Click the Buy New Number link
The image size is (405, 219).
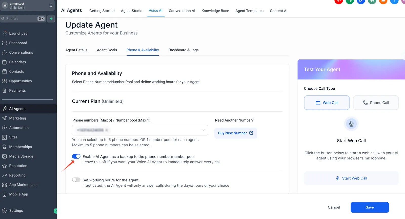pos(235,133)
